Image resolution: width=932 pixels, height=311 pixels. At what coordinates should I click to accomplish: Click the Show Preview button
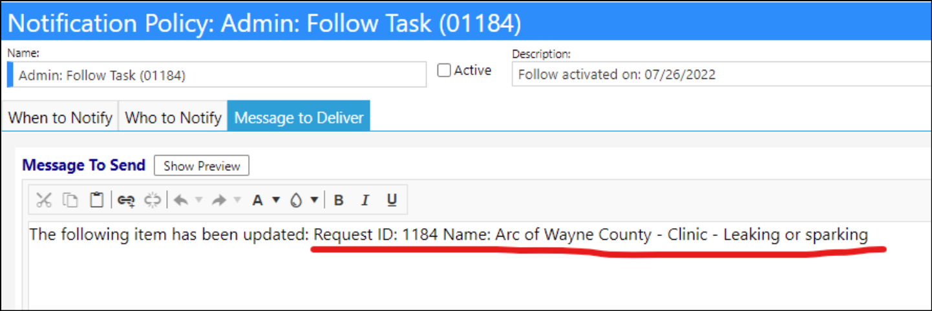point(202,166)
